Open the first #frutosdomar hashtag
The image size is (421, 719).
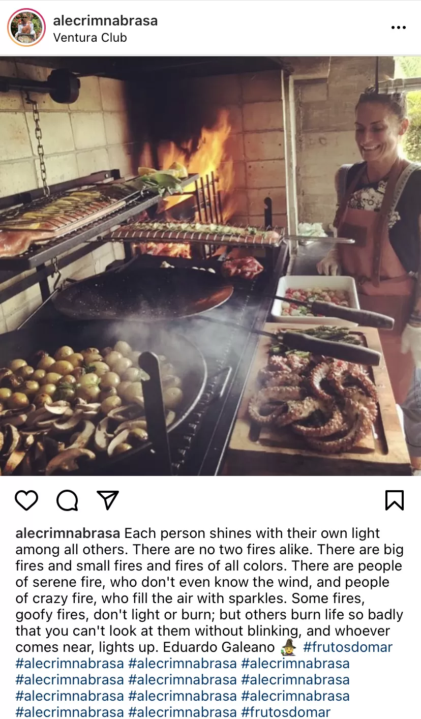click(348, 647)
